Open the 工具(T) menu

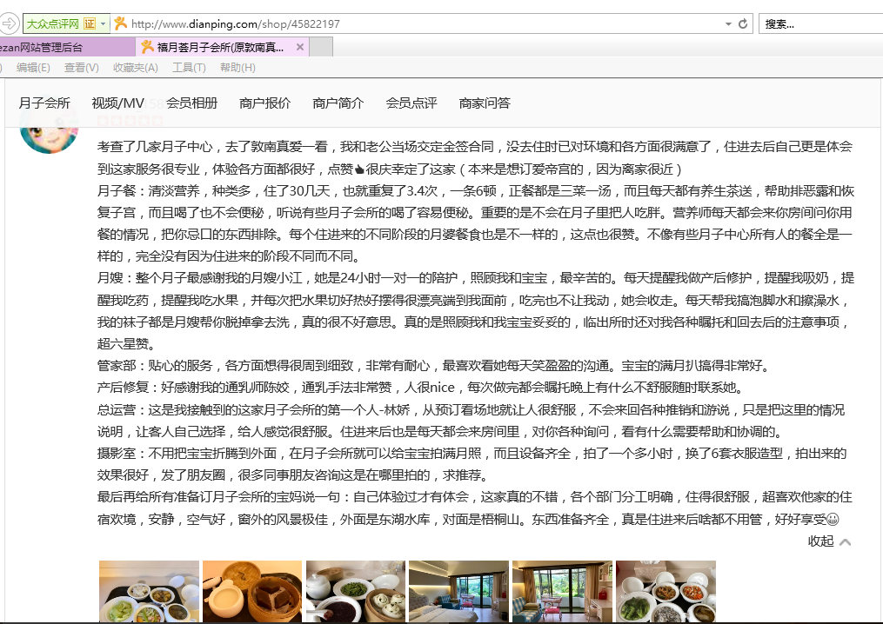point(188,67)
